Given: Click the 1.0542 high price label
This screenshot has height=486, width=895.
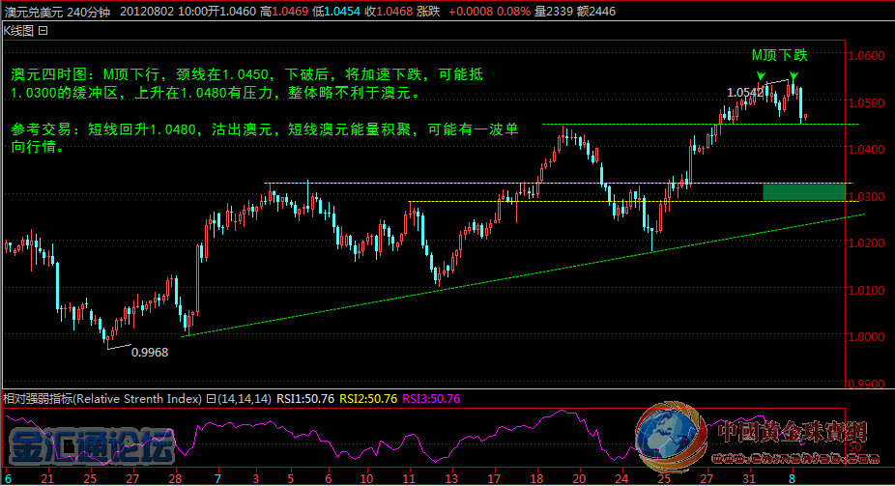Looking at the screenshot, I should (742, 93).
